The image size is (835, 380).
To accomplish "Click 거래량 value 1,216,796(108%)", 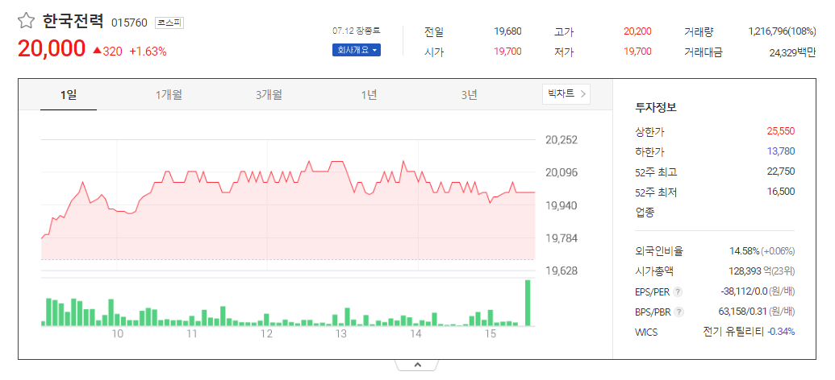I will (782, 31).
